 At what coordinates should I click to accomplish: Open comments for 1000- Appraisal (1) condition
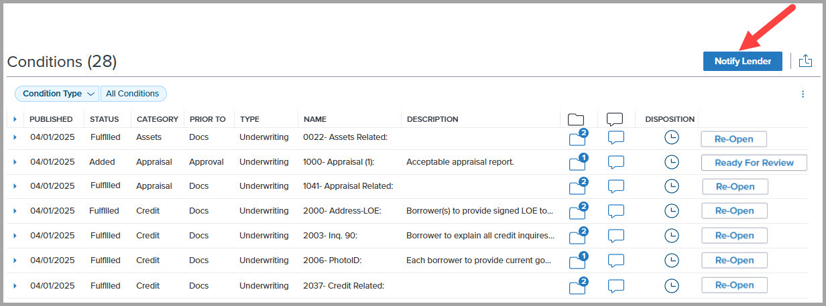tap(615, 162)
